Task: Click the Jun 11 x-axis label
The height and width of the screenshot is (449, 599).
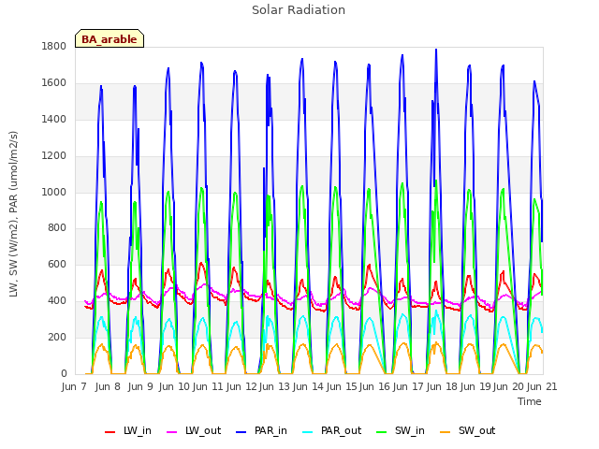Action: coord(208,386)
